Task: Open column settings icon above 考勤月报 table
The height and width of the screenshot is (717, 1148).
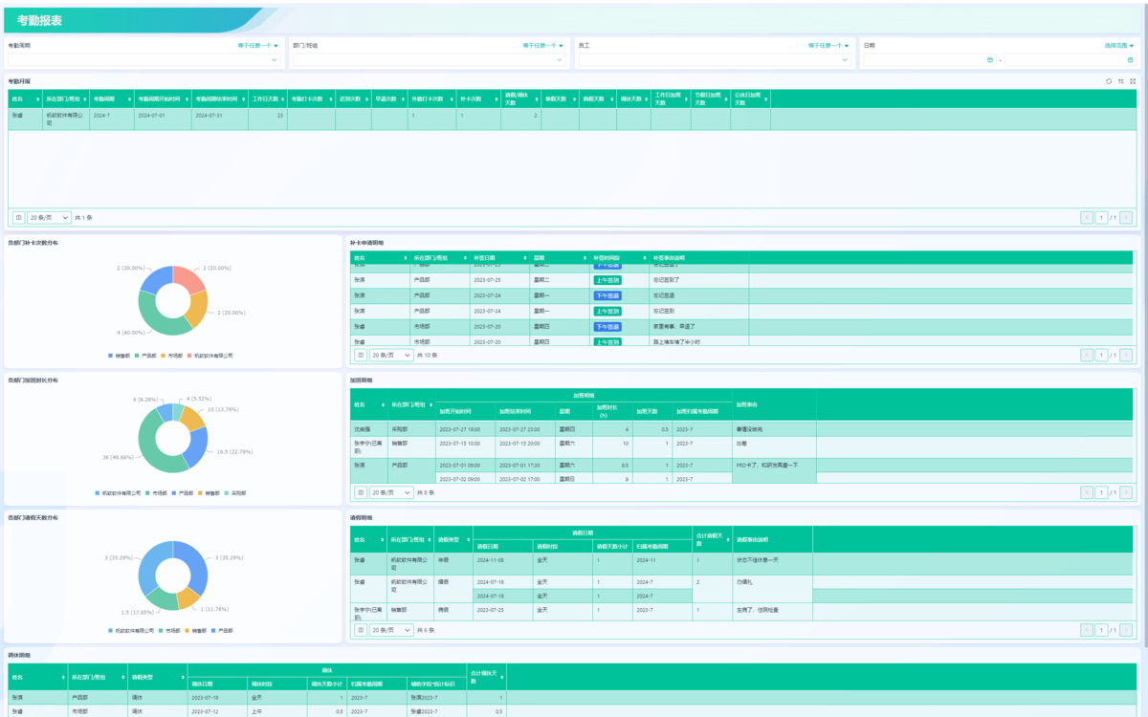Action: click(x=1121, y=81)
